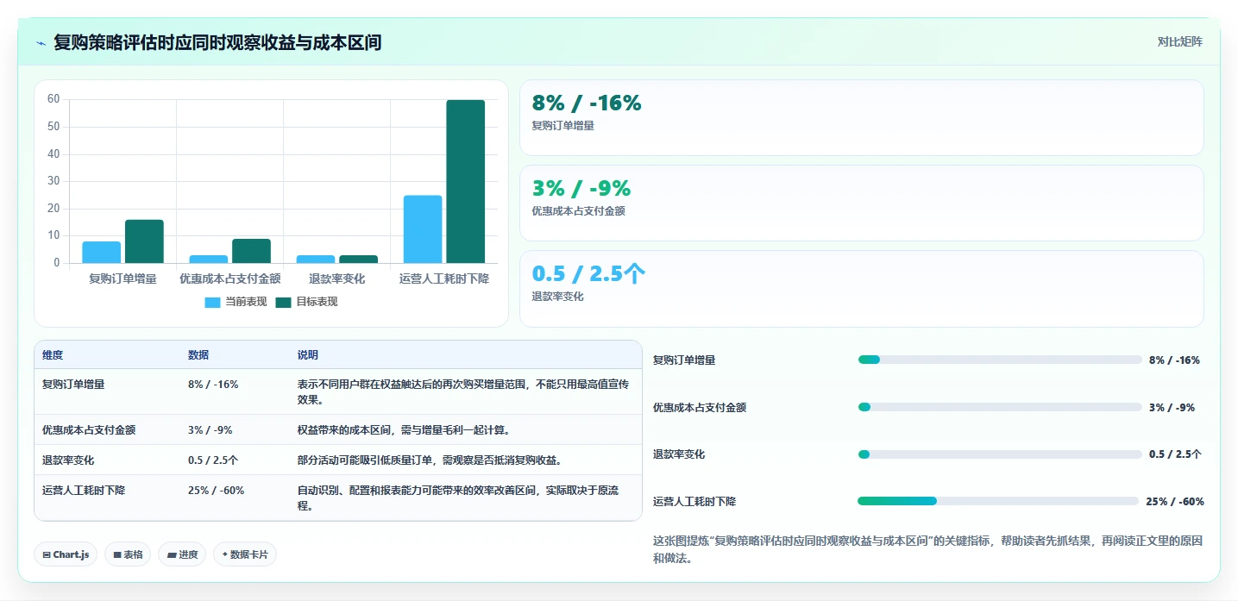Click the light blue 运营人工耗时下降 chart bar
Image resolution: width=1238 pixels, height=601 pixels.
(x=423, y=229)
